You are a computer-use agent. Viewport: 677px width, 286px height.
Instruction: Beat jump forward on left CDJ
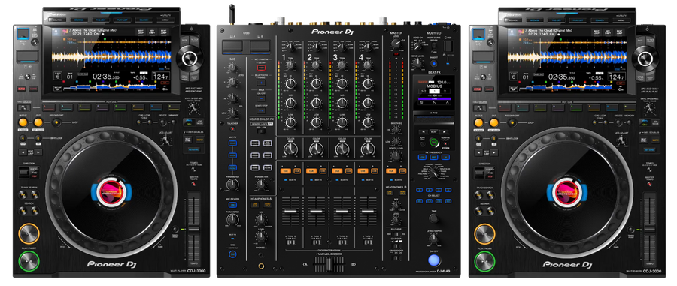click(39, 152)
